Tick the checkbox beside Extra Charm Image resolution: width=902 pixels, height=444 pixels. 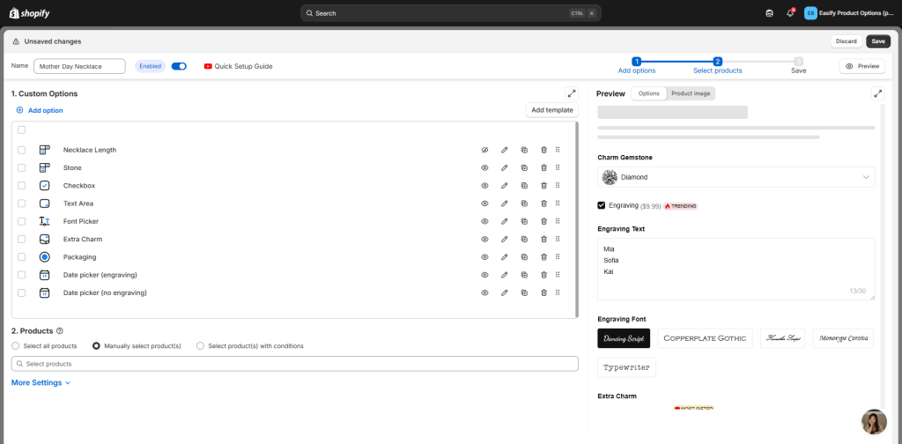click(x=21, y=239)
